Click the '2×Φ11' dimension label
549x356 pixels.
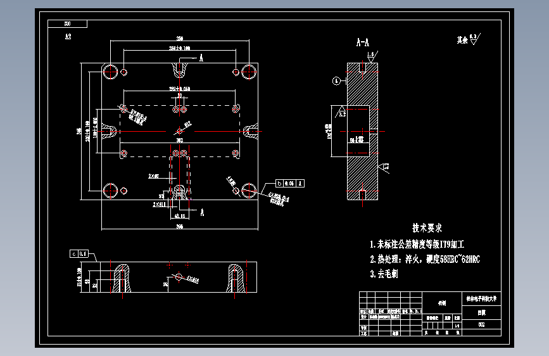pos(160,204)
